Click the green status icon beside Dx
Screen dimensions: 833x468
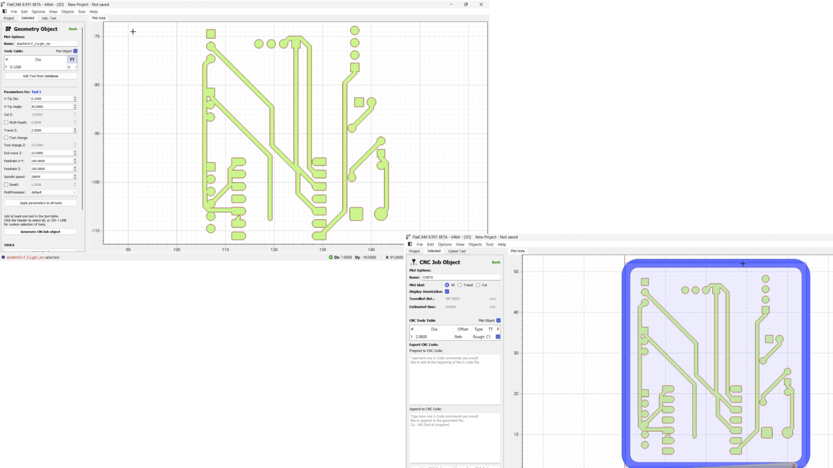pyautogui.click(x=331, y=257)
